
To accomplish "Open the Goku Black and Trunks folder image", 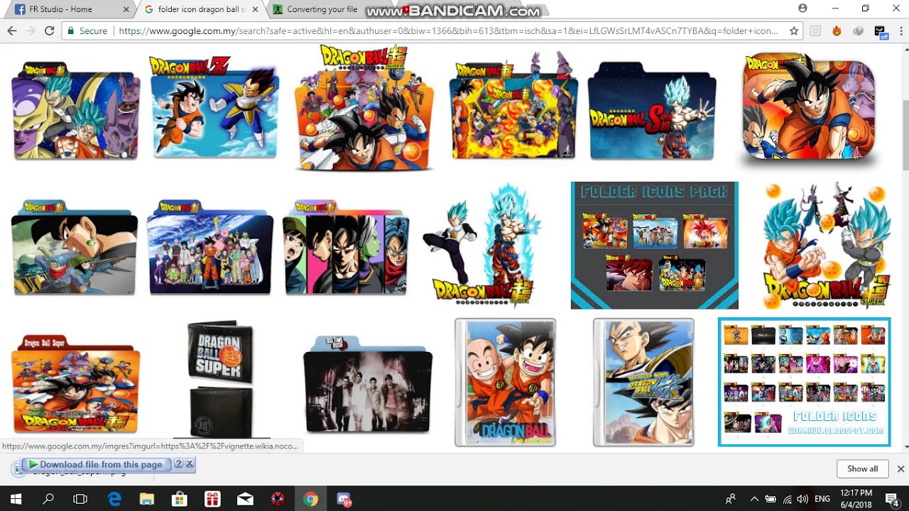I will 75,248.
